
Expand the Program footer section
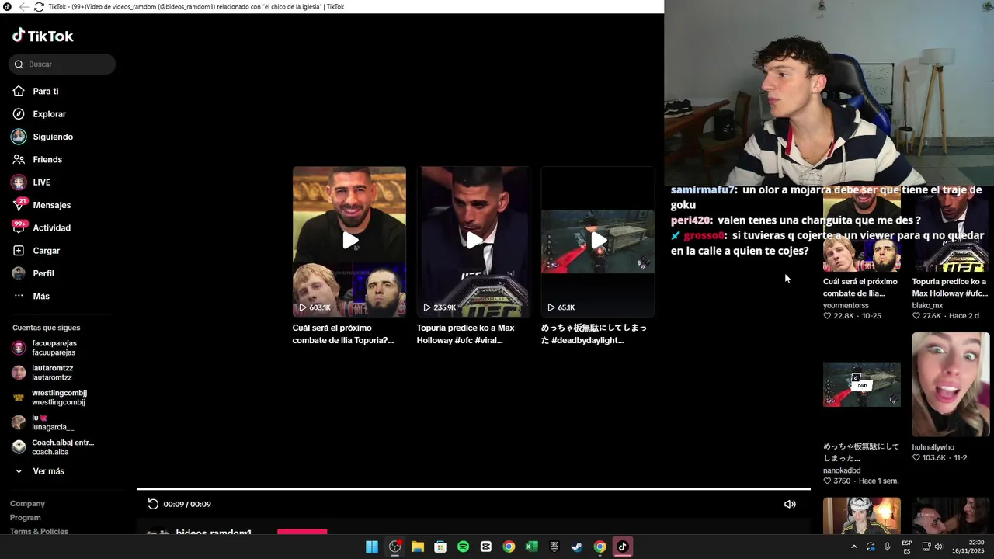(x=26, y=518)
